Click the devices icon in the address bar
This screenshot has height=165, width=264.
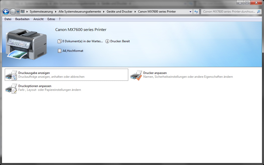pos(23,12)
